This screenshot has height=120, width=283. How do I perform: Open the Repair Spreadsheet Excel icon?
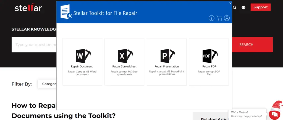[126, 56]
